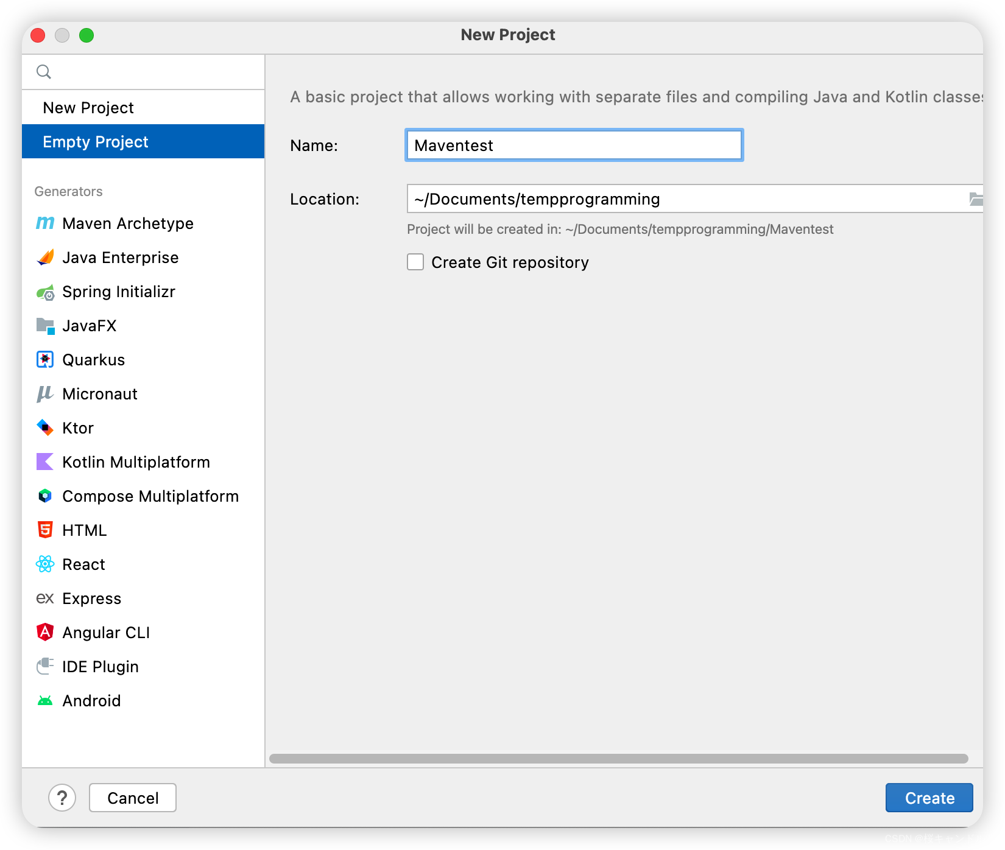Viewport: 1005px width, 850px height.
Task: Click the Micronaut mu icon
Action: pyautogui.click(x=45, y=394)
